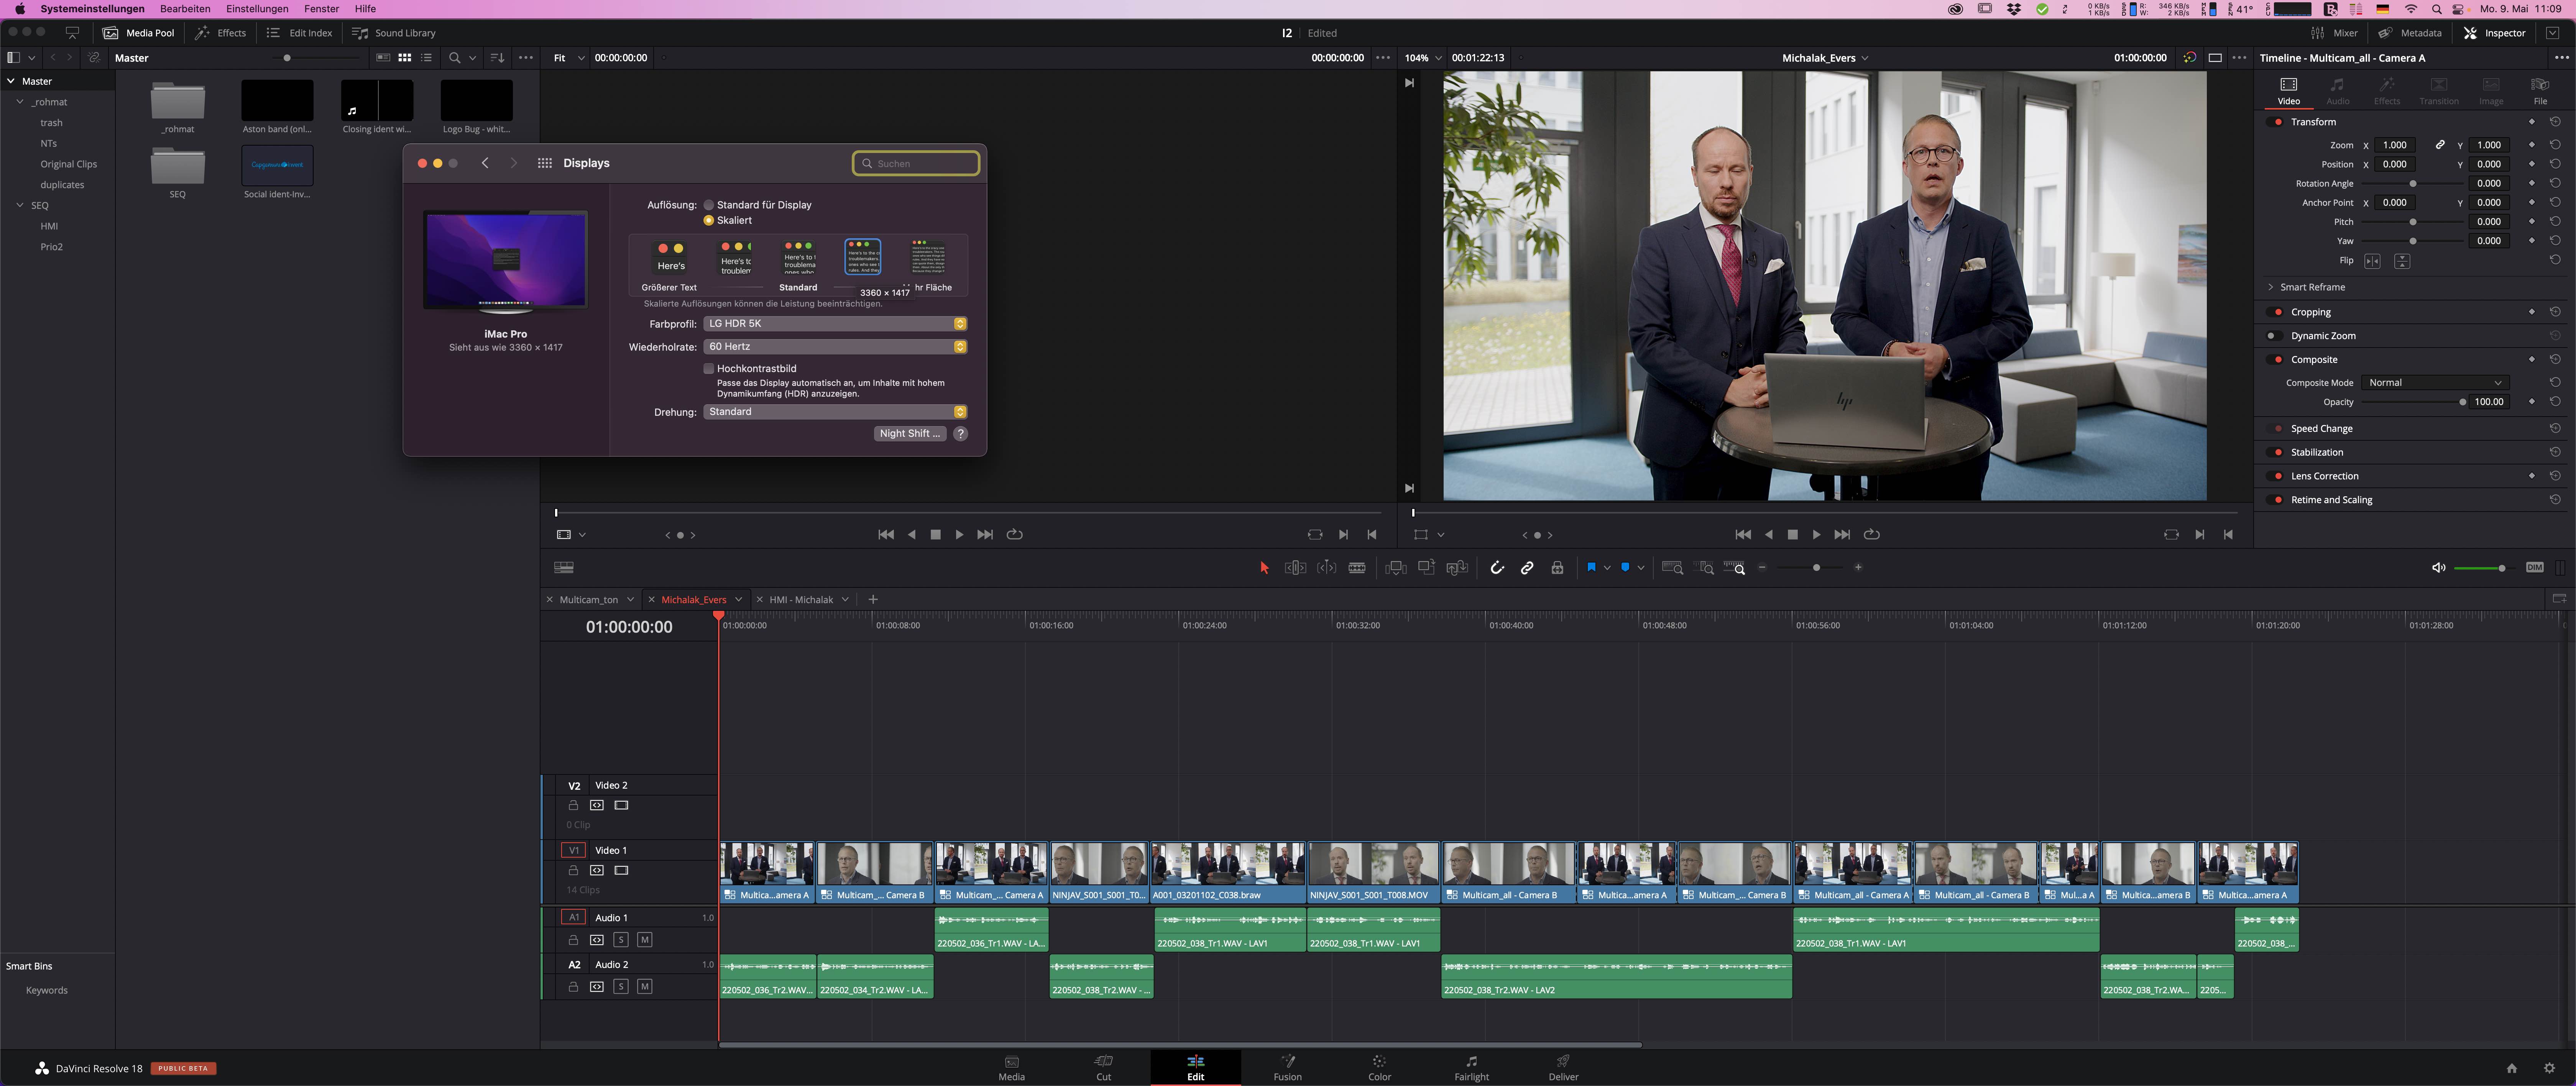
Task: Open Timeline View Options icon
Action: [x=564, y=568]
